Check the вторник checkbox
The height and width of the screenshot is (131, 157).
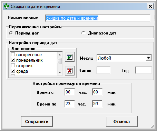13,65
